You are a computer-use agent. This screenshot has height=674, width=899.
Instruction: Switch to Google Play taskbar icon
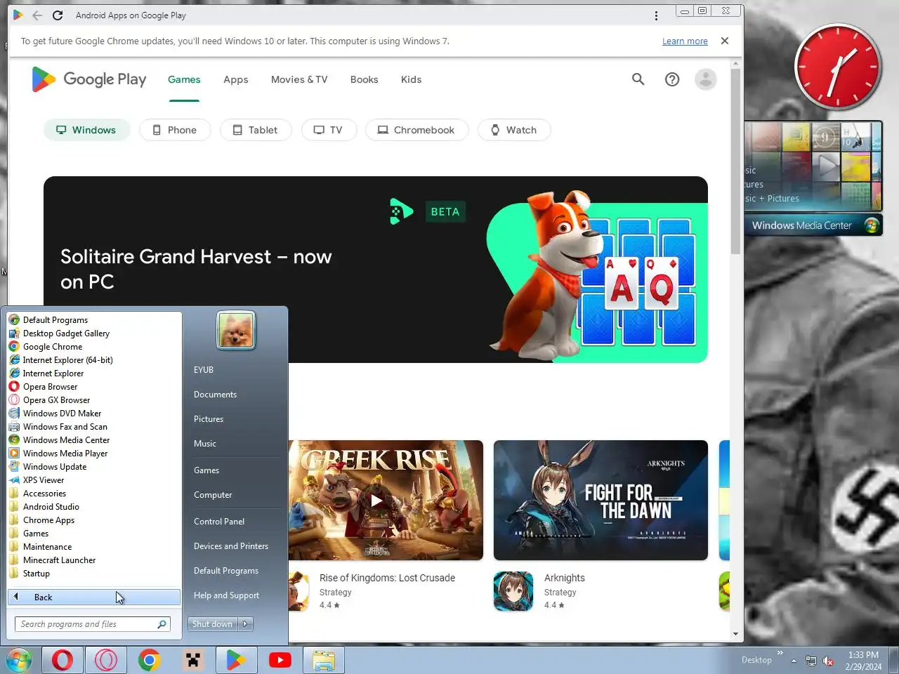pos(236,660)
